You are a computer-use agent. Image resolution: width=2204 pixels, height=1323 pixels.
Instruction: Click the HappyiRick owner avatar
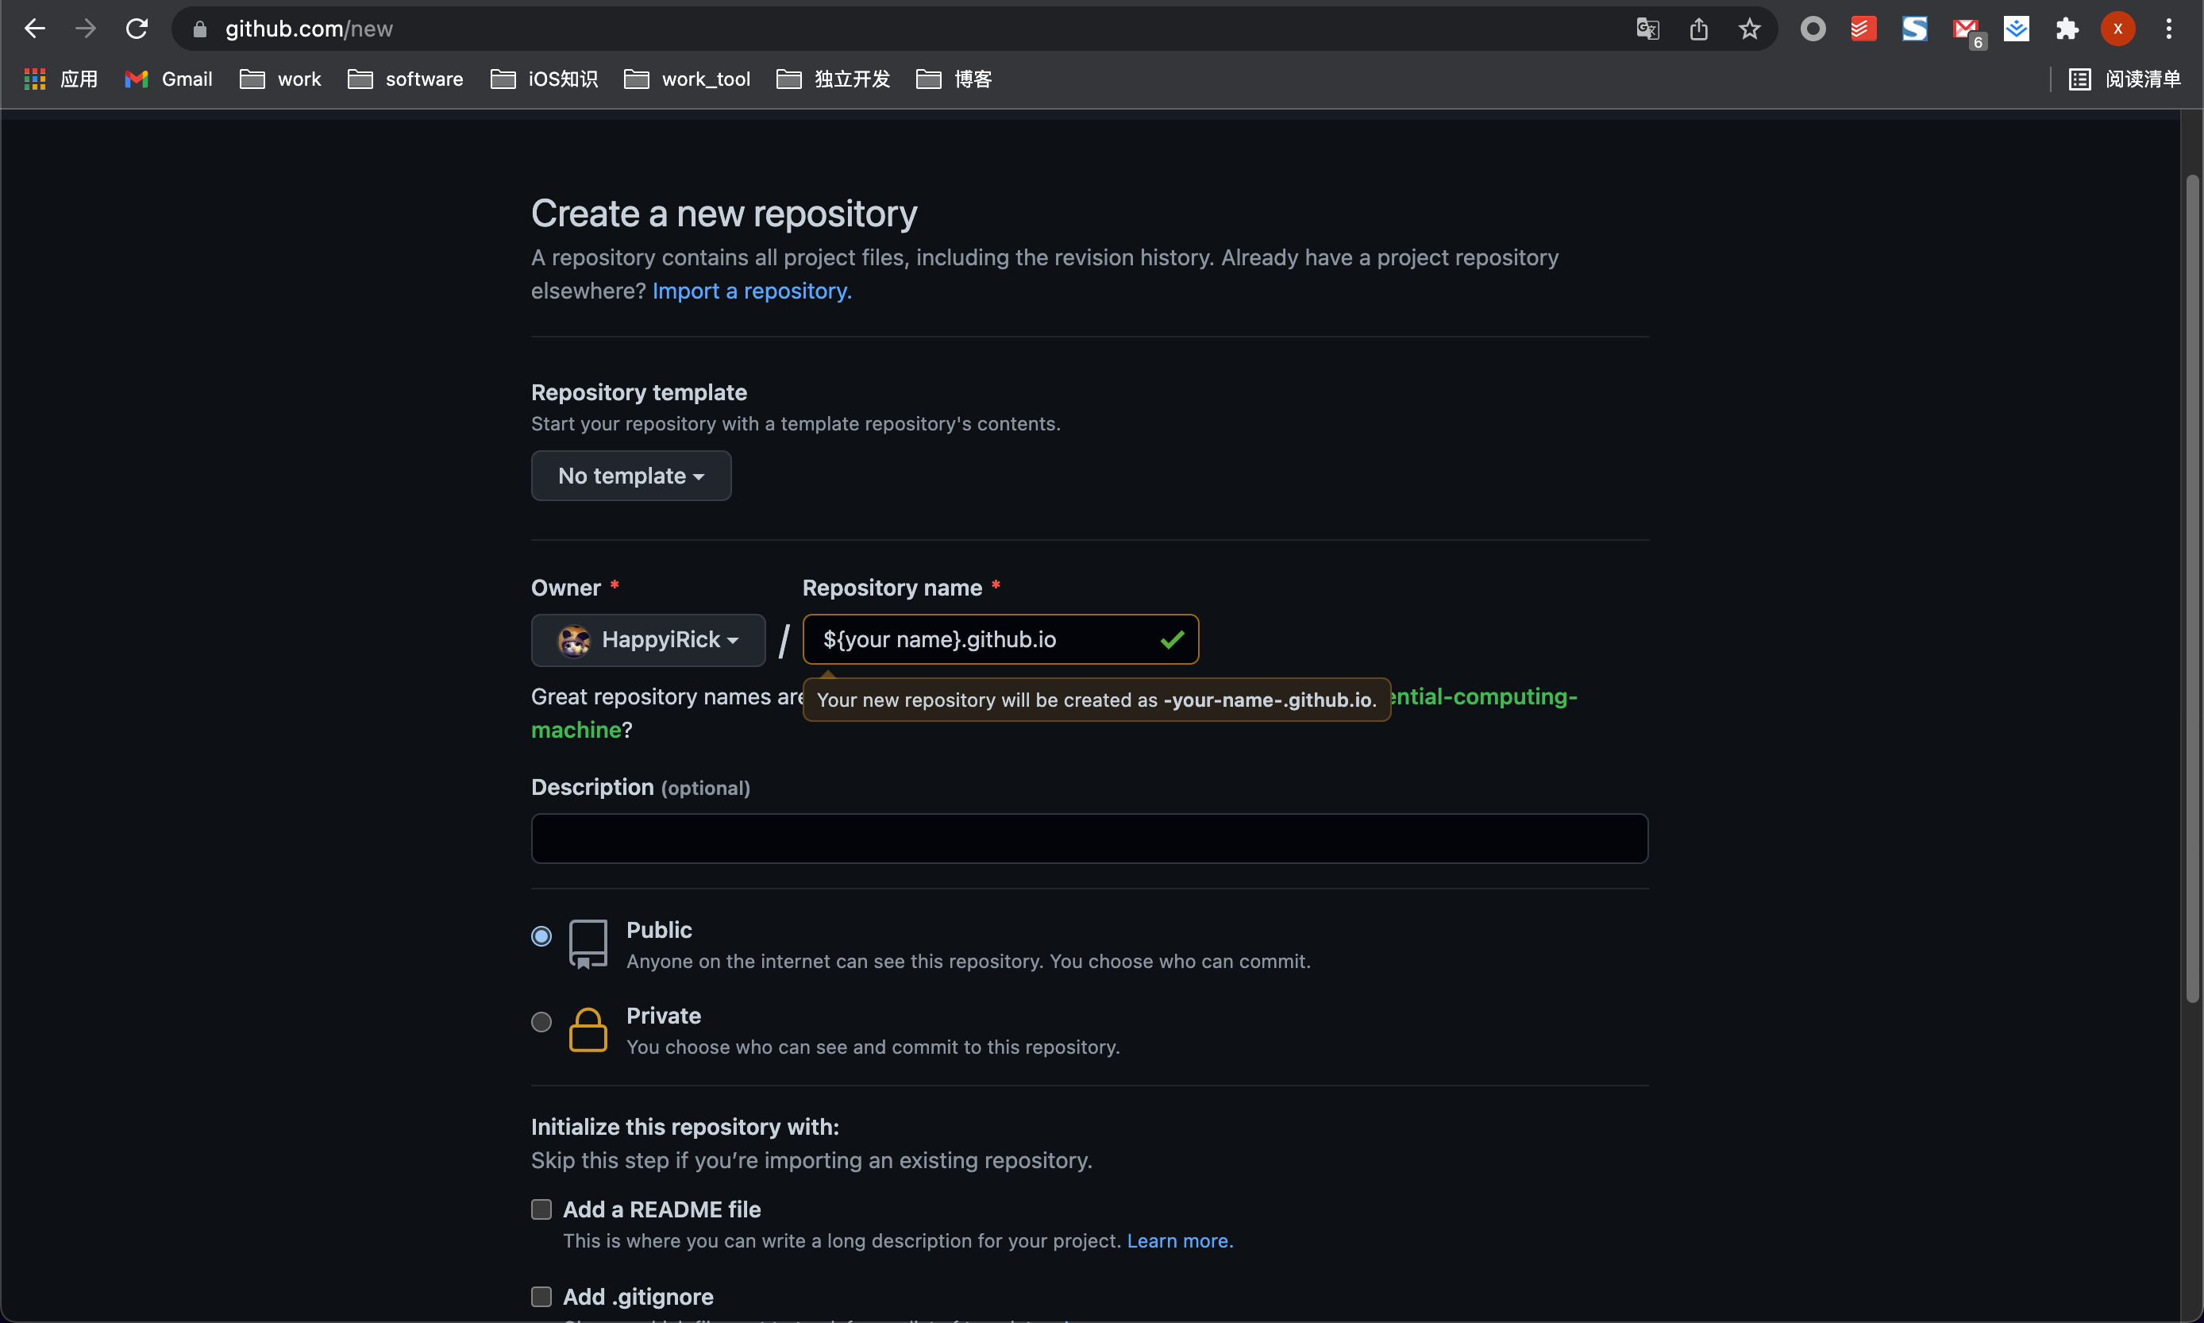click(574, 640)
